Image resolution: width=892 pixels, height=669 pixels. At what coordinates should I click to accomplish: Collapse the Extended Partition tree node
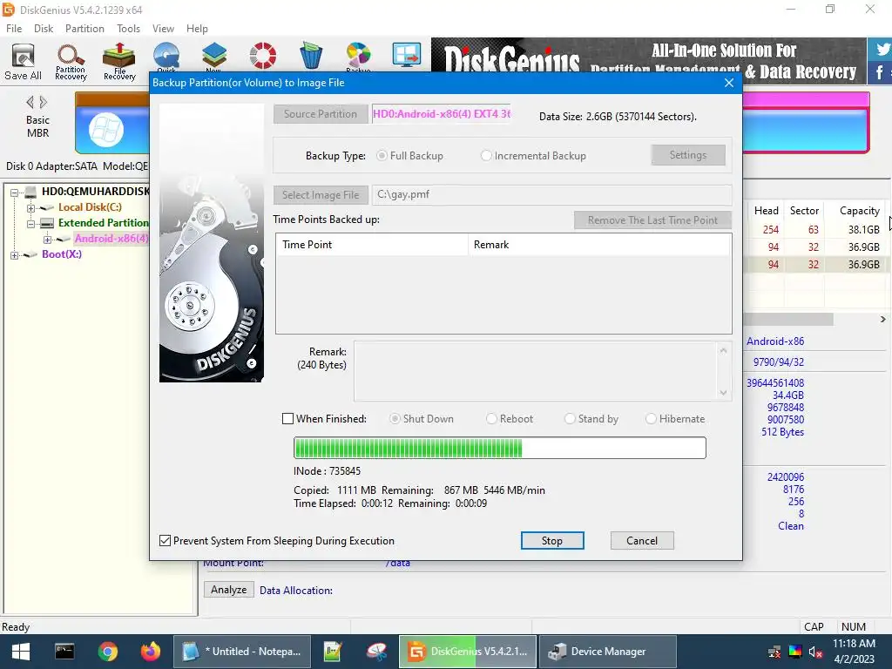click(30, 224)
